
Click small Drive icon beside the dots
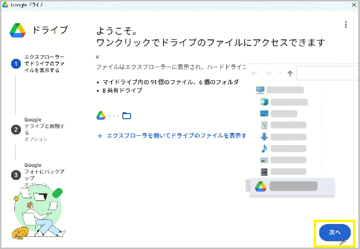coord(101,115)
